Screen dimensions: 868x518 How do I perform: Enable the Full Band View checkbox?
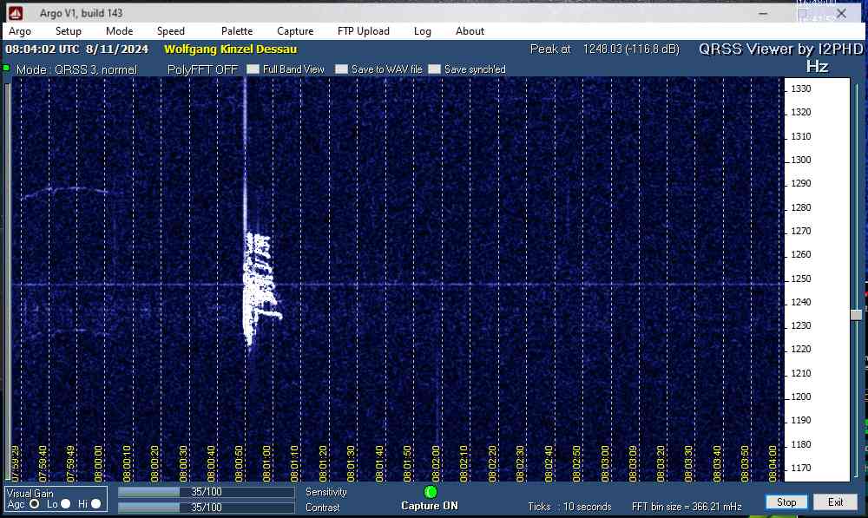pyautogui.click(x=253, y=69)
